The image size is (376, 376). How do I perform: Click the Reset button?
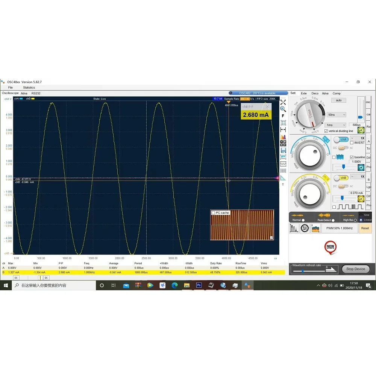(365, 228)
